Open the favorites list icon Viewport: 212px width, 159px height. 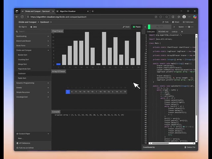(x=179, y=17)
